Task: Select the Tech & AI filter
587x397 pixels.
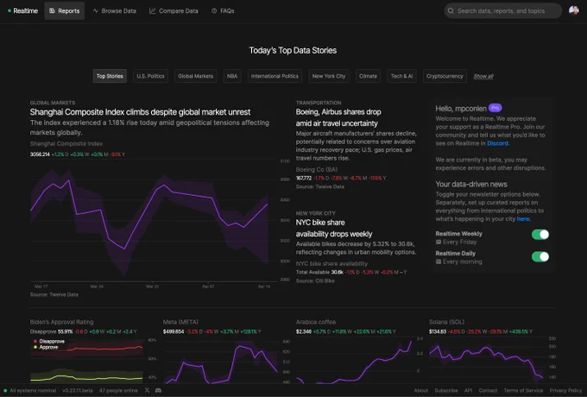Action: (x=401, y=76)
